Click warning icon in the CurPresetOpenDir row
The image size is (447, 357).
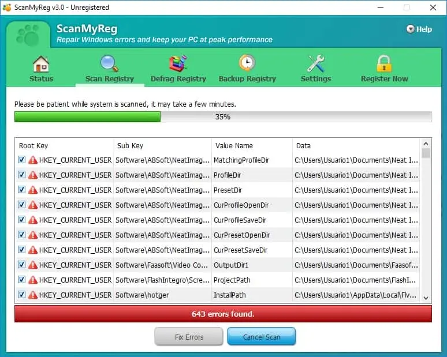coord(33,235)
